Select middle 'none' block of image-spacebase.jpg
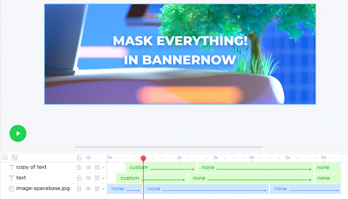Viewport: 348px width, 199px height. [x=206, y=189]
